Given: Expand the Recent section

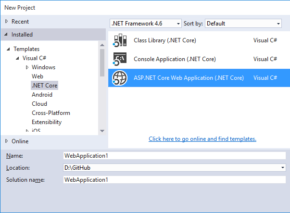Looking at the screenshot, I should pyautogui.click(x=6, y=22).
